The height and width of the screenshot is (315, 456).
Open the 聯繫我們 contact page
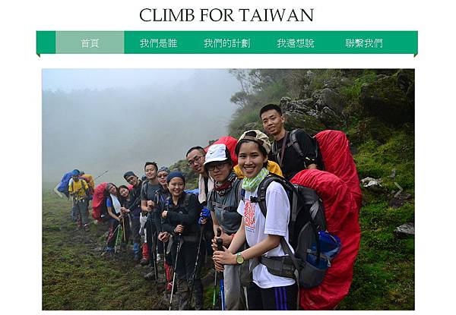pyautogui.click(x=364, y=43)
